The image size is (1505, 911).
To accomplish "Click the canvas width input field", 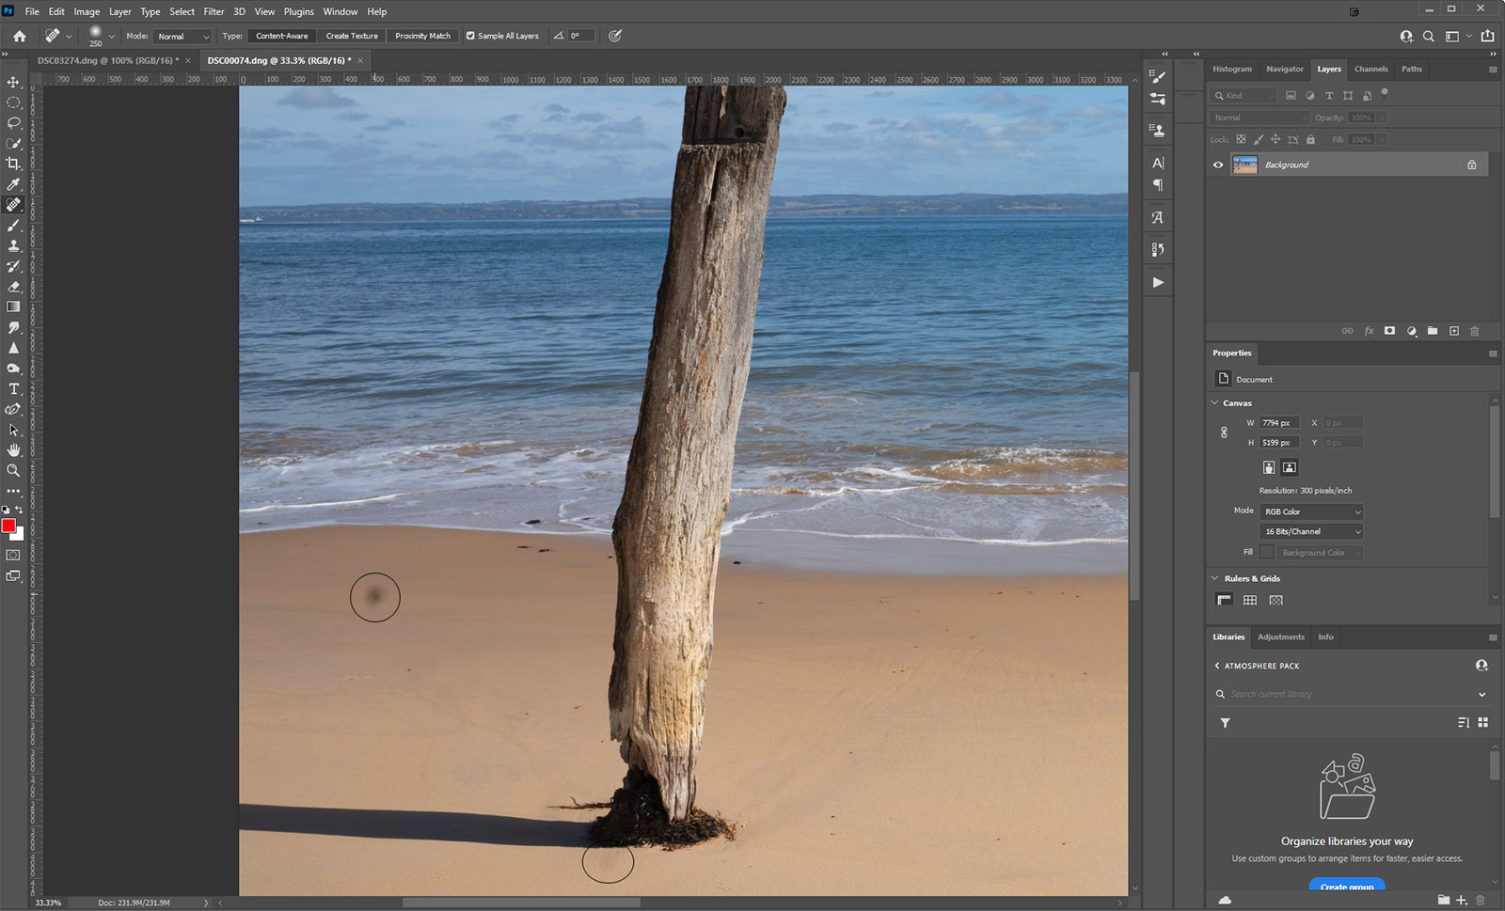I will (1279, 423).
